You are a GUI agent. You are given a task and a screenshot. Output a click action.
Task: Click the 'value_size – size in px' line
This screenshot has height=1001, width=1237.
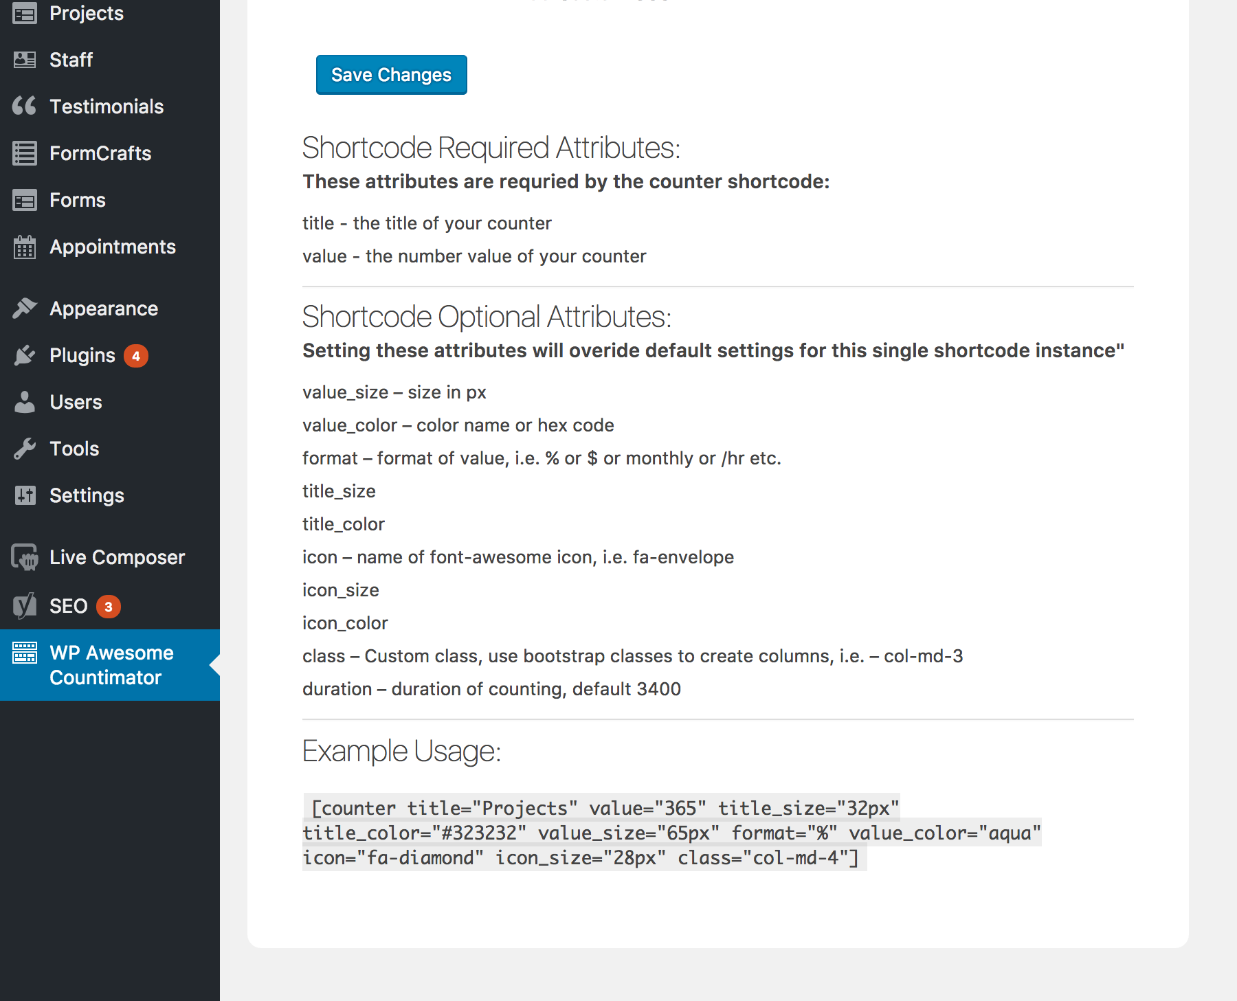[394, 392]
